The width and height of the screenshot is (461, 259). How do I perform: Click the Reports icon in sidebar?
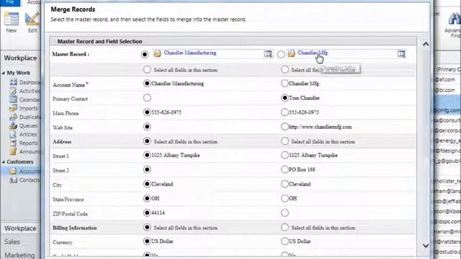13,142
